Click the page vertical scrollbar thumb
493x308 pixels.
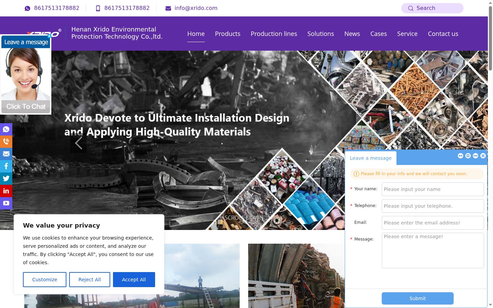490,38
